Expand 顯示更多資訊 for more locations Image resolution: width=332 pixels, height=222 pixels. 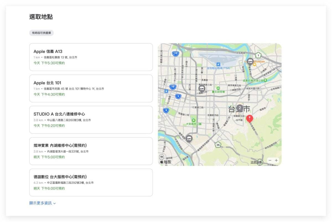[x=43, y=203]
